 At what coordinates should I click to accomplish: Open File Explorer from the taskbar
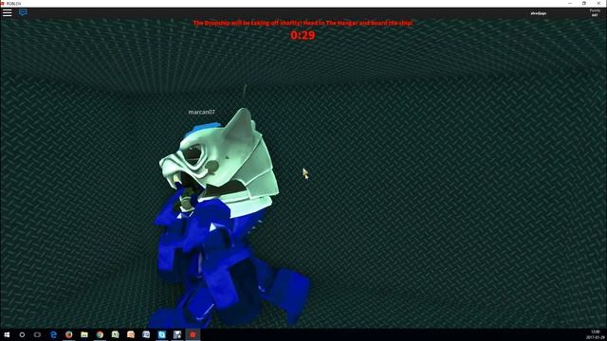point(84,334)
